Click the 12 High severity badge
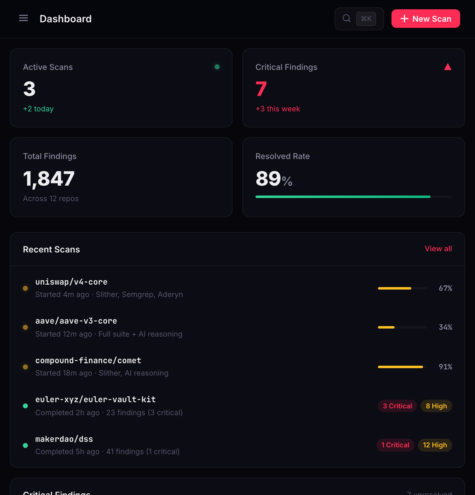475x495 pixels. tap(435, 445)
